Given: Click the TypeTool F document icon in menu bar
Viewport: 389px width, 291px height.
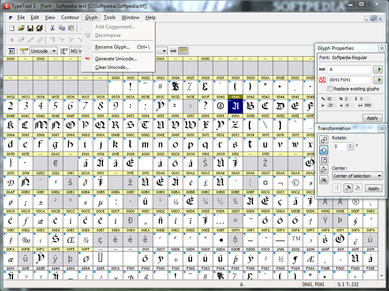Looking at the screenshot, I should pyautogui.click(x=11, y=17).
